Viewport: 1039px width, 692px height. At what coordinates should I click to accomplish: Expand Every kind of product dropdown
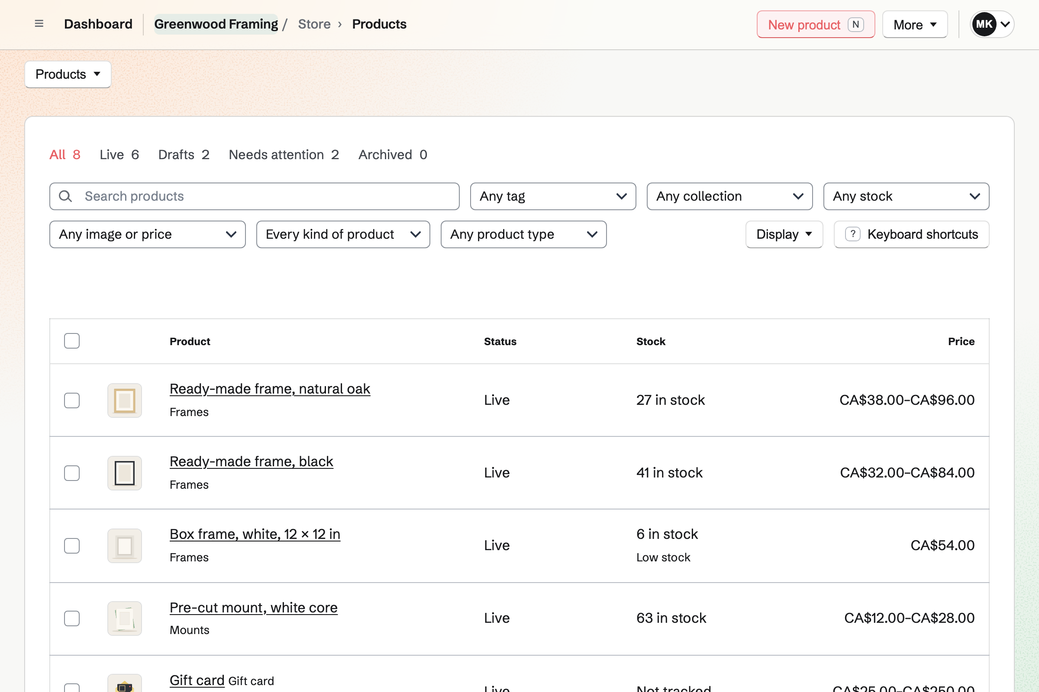click(343, 234)
